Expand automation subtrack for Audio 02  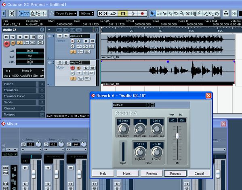48,85
